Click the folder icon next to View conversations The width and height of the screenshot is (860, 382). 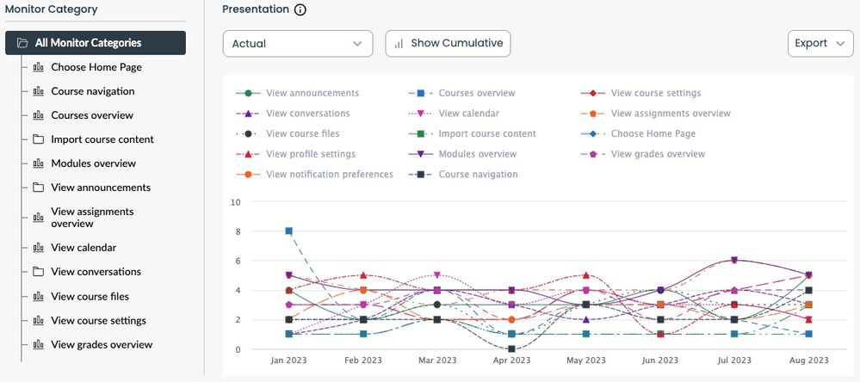38,272
